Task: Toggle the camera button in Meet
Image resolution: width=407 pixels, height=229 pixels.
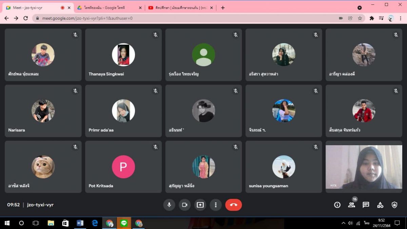Action: click(185, 205)
